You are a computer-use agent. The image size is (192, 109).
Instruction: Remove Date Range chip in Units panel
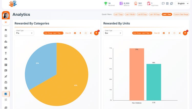click(151, 33)
